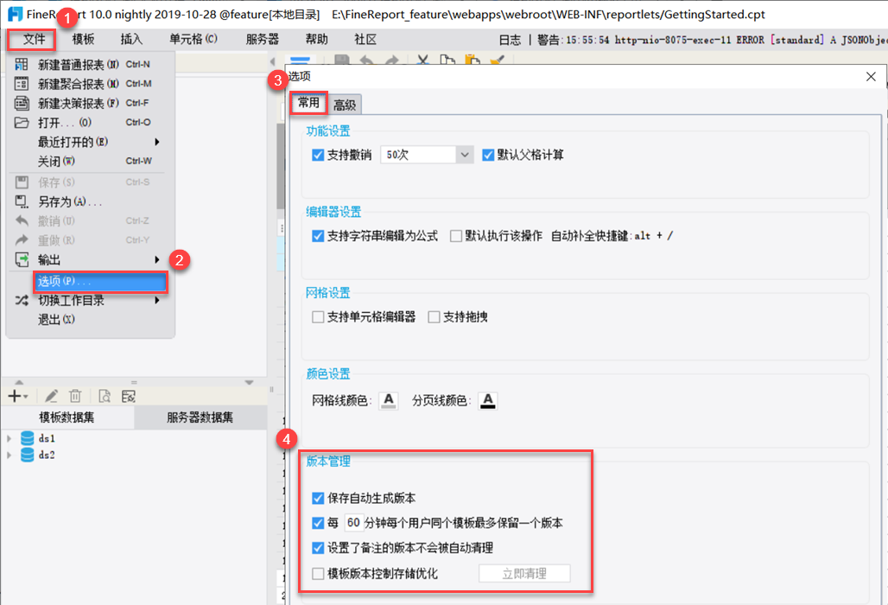Toggle 设置了备注的版本不会被自动清理 checkbox
Screen dimensions: 888x605
(318, 548)
